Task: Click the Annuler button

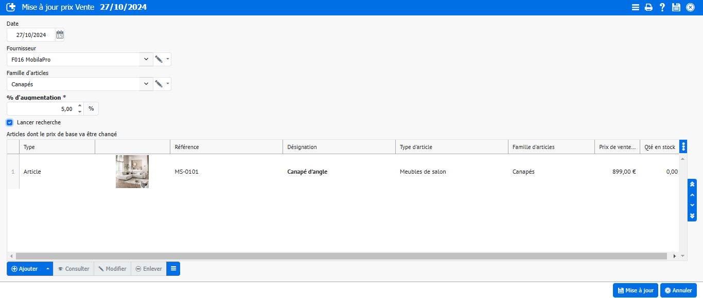Action: (x=678, y=290)
